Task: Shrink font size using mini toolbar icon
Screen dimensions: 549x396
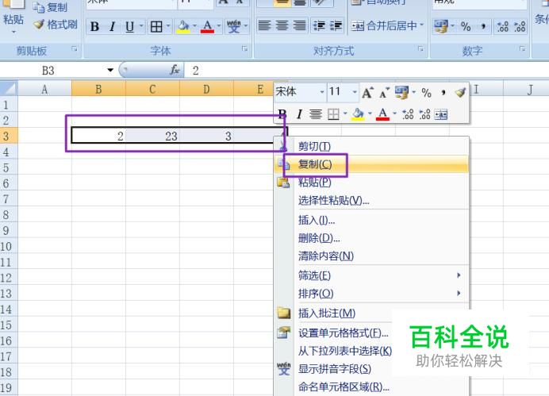Action: [385, 93]
